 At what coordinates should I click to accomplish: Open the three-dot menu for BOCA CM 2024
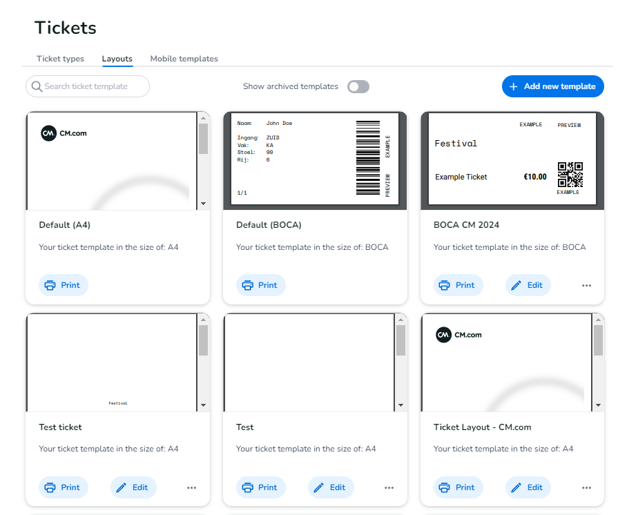pos(586,285)
